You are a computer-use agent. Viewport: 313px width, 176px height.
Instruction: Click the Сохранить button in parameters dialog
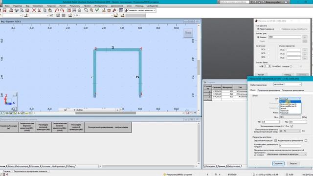(278, 163)
